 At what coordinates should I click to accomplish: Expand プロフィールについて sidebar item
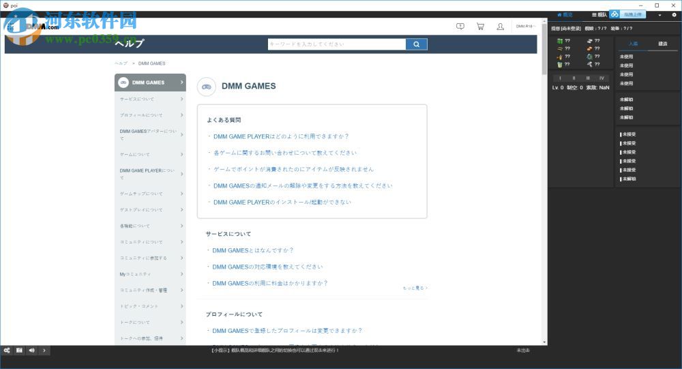[150, 115]
